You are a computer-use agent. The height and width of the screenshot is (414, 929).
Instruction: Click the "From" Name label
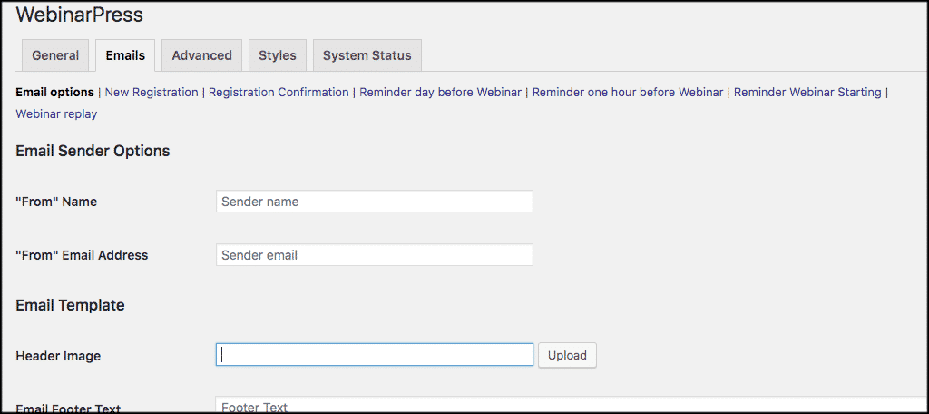(56, 202)
